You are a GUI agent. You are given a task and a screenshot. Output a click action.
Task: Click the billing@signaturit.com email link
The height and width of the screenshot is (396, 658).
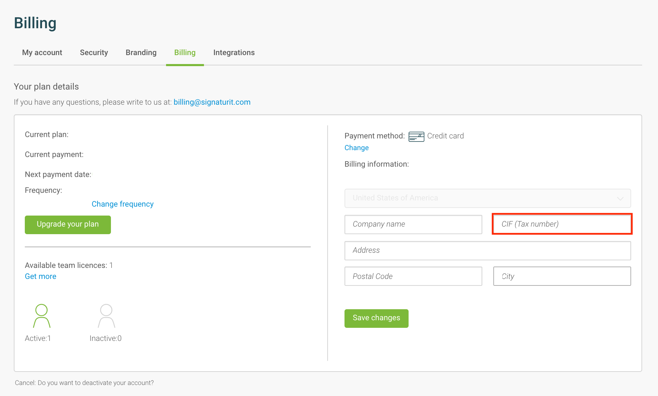pos(212,102)
